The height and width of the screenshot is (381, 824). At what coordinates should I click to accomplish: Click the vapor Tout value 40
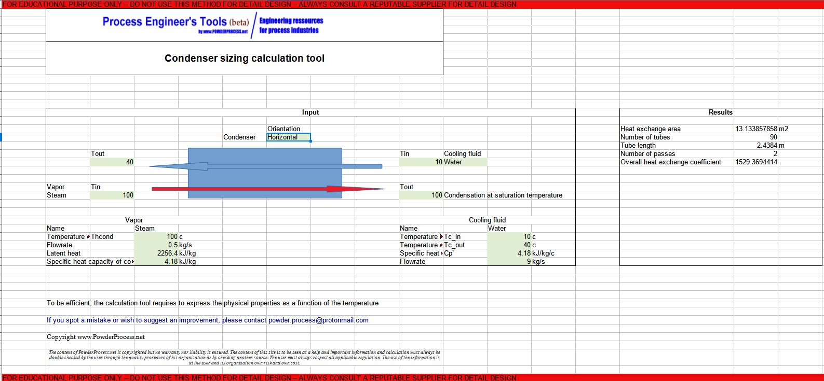point(112,162)
